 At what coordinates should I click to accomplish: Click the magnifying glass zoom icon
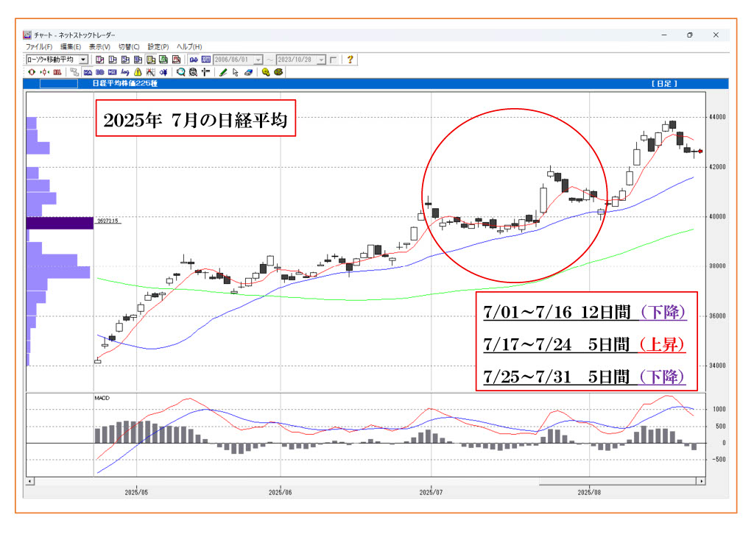point(180,72)
